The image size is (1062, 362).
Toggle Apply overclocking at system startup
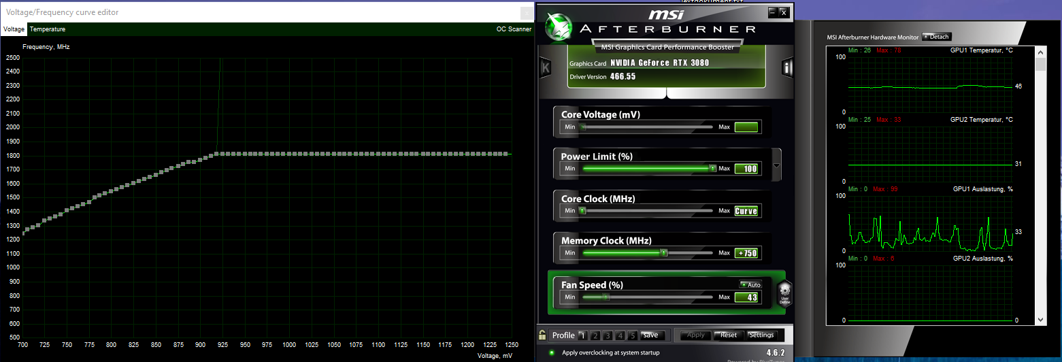pyautogui.click(x=552, y=352)
